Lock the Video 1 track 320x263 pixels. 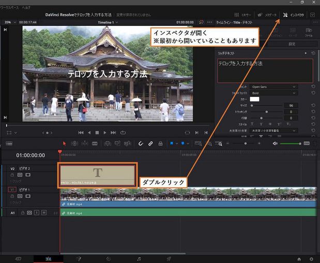tap(12, 196)
